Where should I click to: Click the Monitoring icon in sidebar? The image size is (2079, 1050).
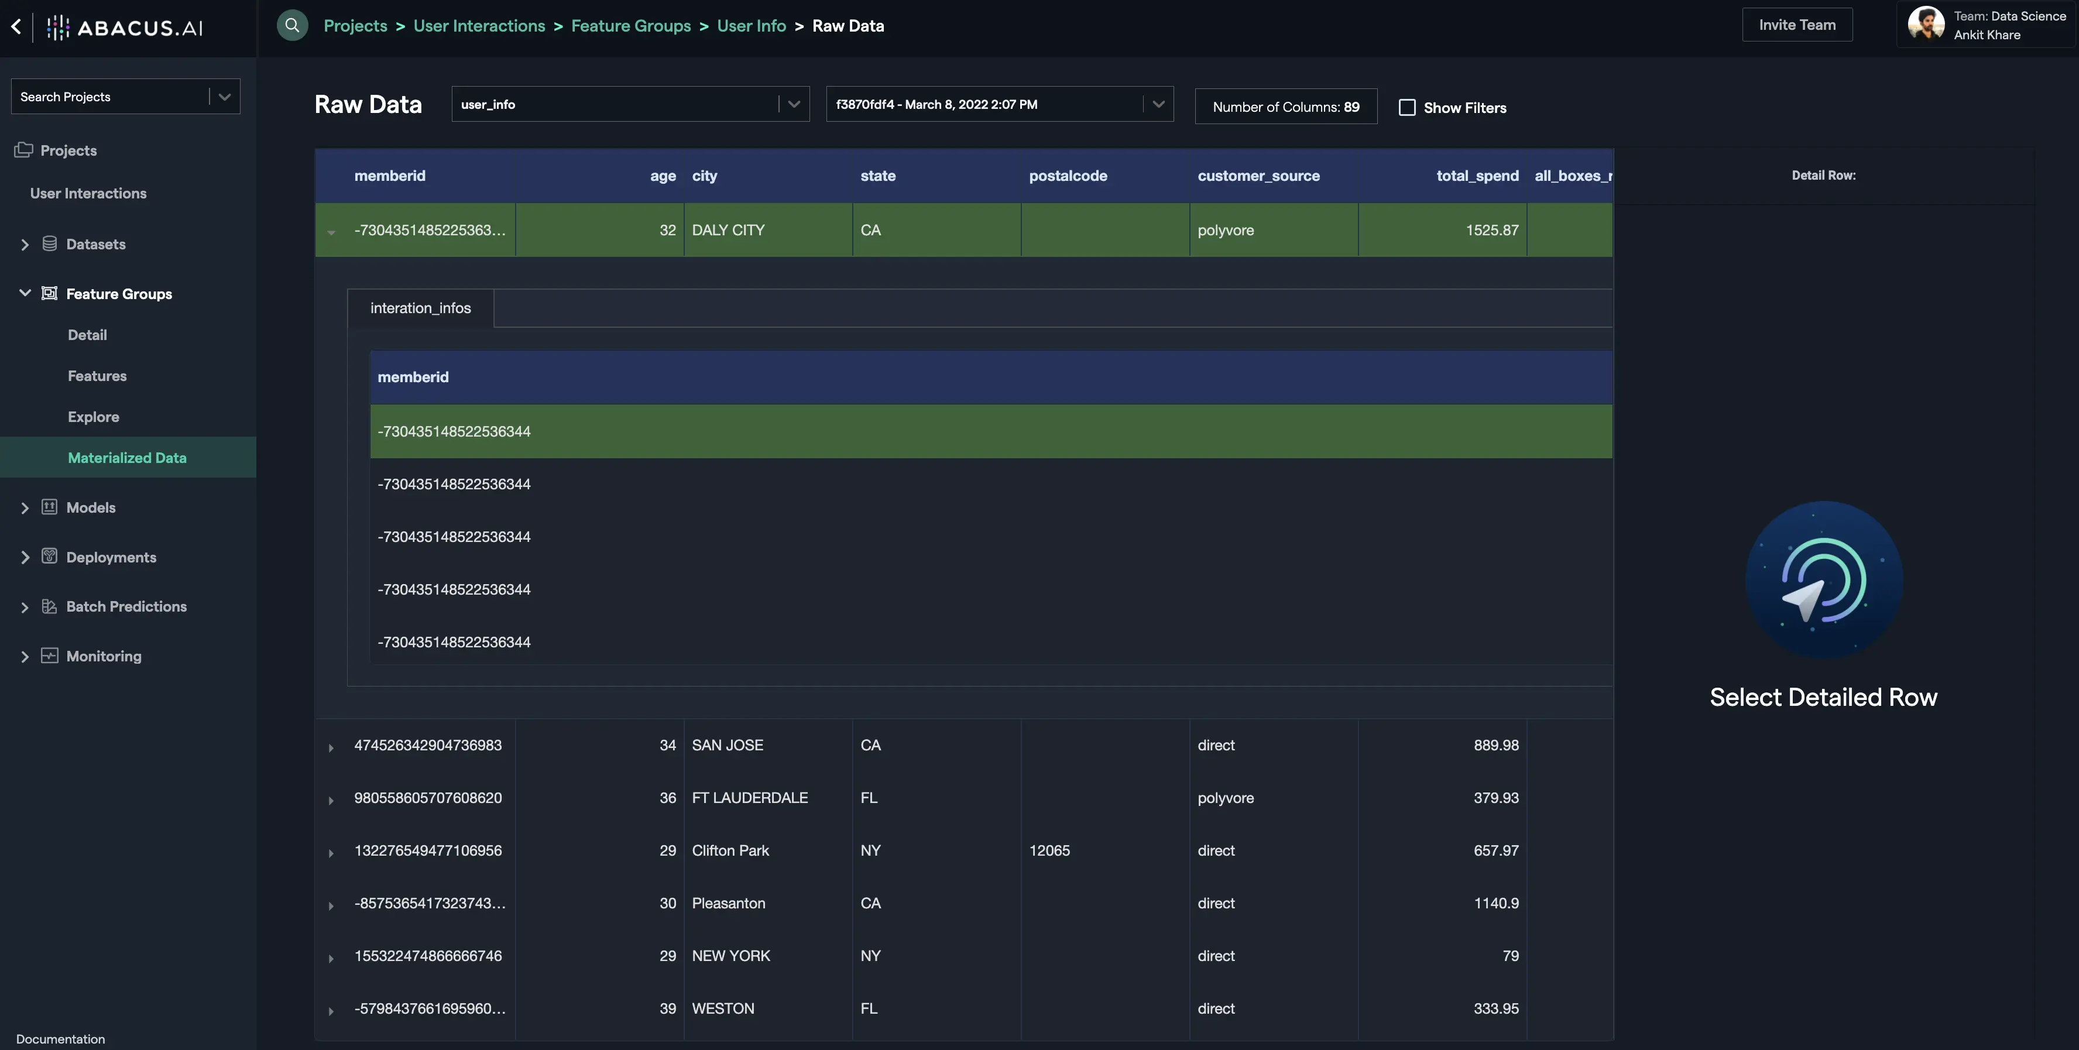(x=49, y=656)
